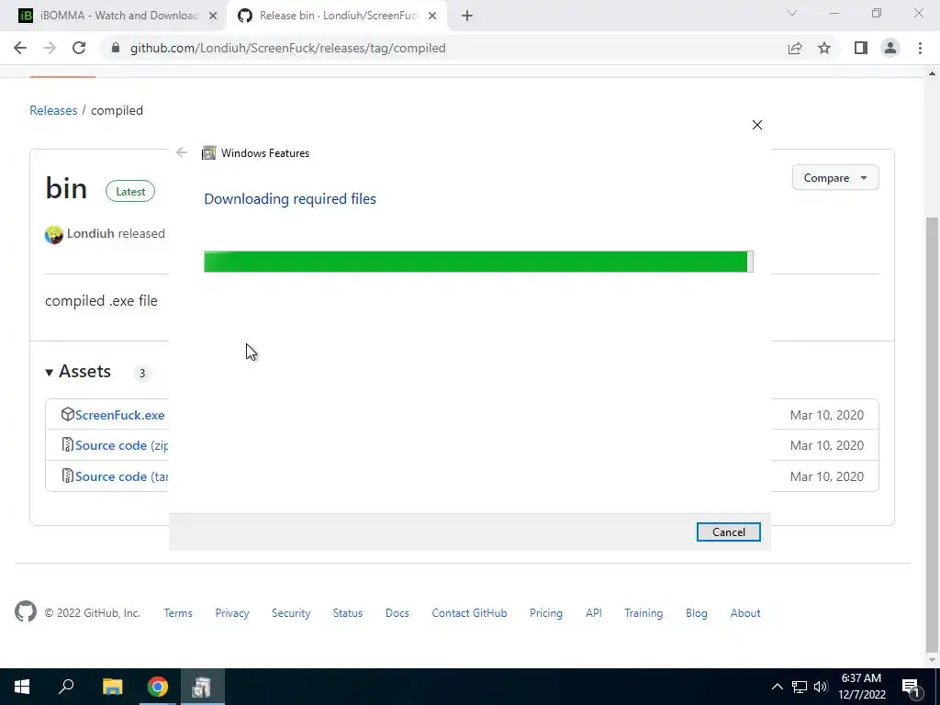Viewport: 940px width, 705px height.
Task: Click the zip file icon beside Source code
Action: pos(68,445)
